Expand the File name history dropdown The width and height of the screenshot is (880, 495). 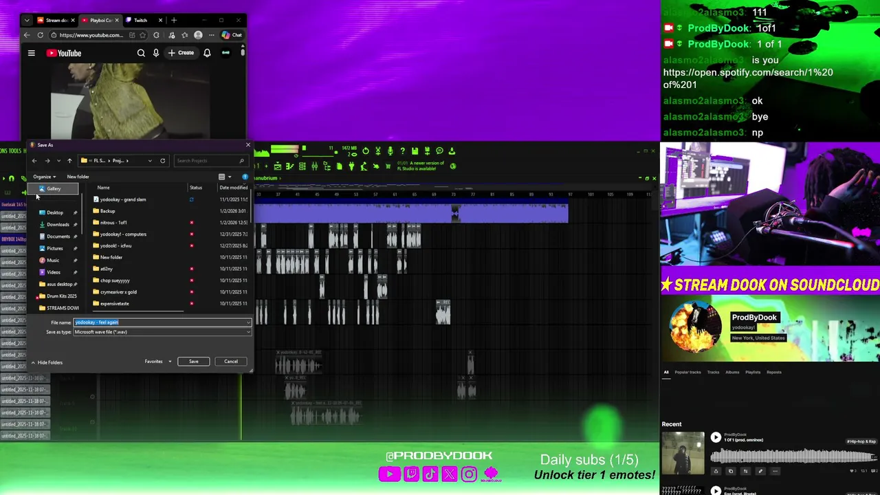(248, 322)
